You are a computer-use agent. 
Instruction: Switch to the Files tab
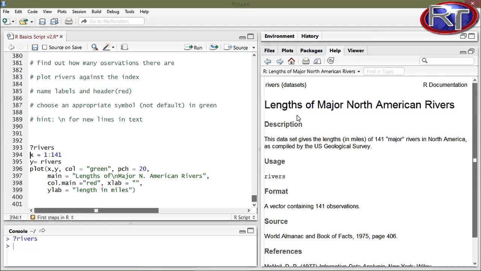(269, 50)
